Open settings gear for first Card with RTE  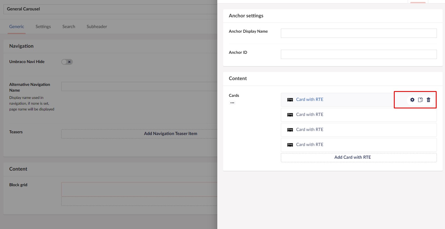(x=412, y=100)
